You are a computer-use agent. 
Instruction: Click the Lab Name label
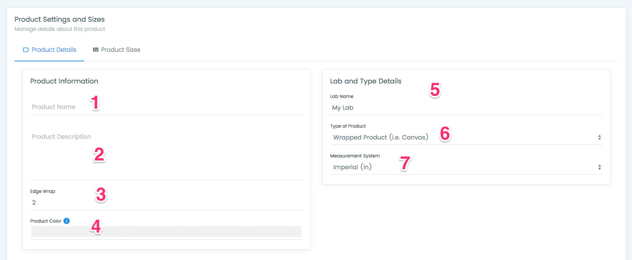(x=342, y=96)
